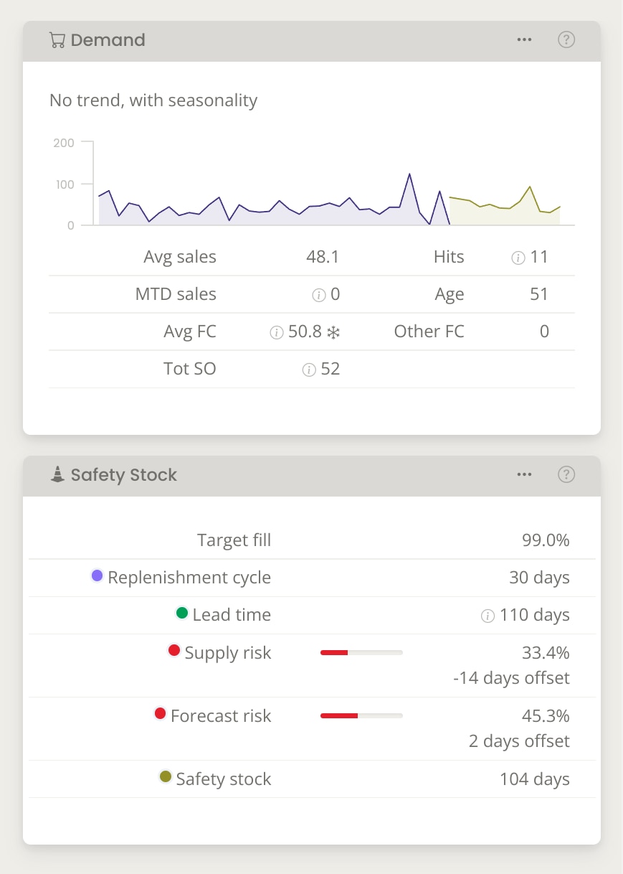
Task: Open the help icon on the Safety Stock panel
Action: coord(566,474)
